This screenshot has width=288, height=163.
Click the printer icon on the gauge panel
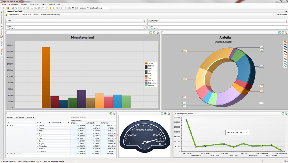click(x=168, y=113)
